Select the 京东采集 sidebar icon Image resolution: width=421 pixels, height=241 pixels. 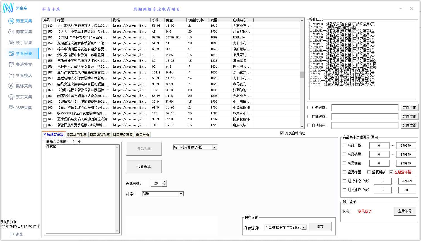pos(11,97)
